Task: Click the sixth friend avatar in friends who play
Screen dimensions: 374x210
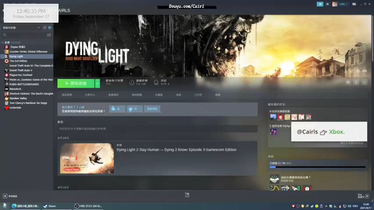Action: (x=309, y=117)
